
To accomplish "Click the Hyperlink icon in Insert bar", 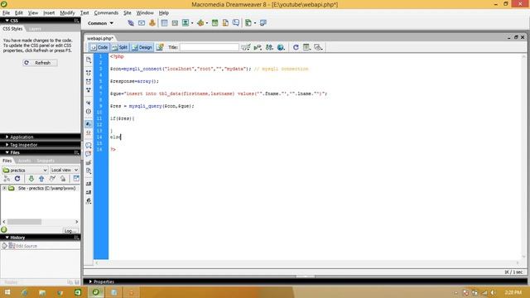I will 131,23.
